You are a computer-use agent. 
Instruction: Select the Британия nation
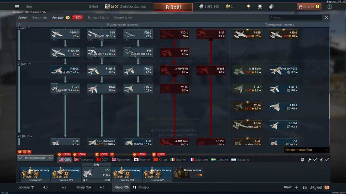click(121, 159)
